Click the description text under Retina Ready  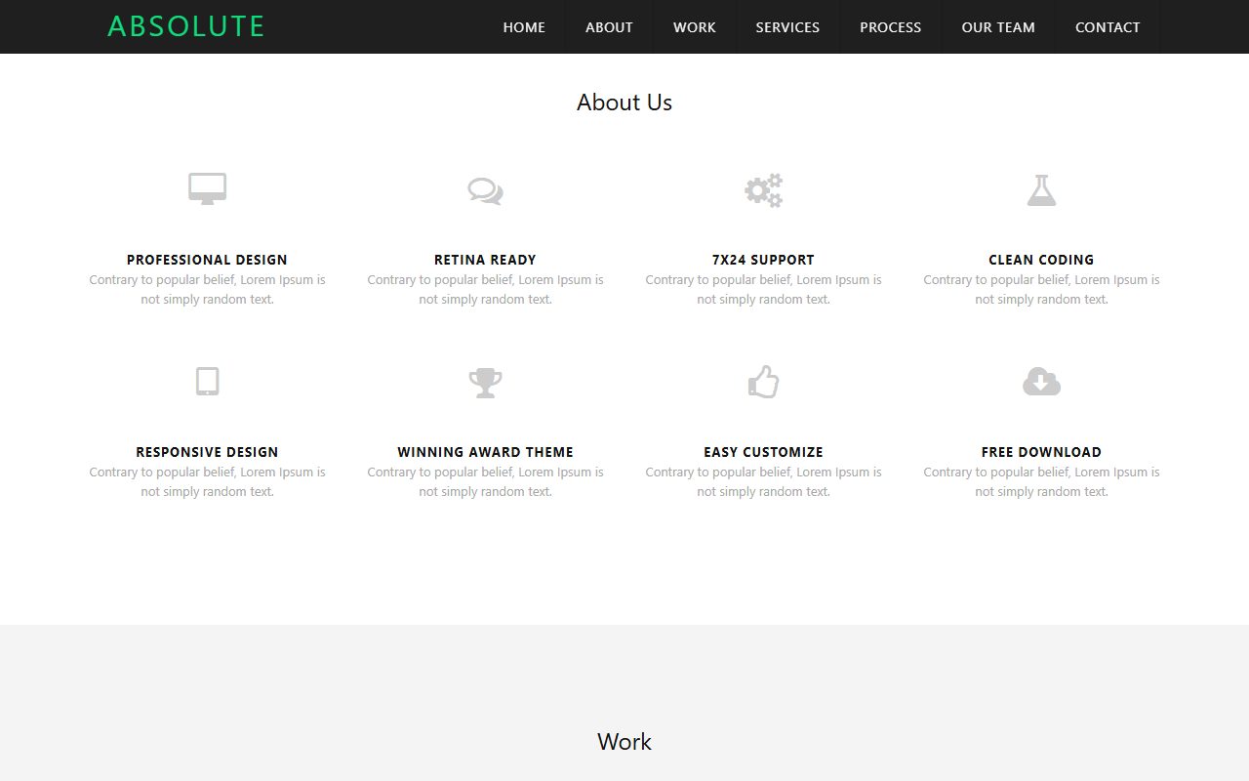(485, 289)
